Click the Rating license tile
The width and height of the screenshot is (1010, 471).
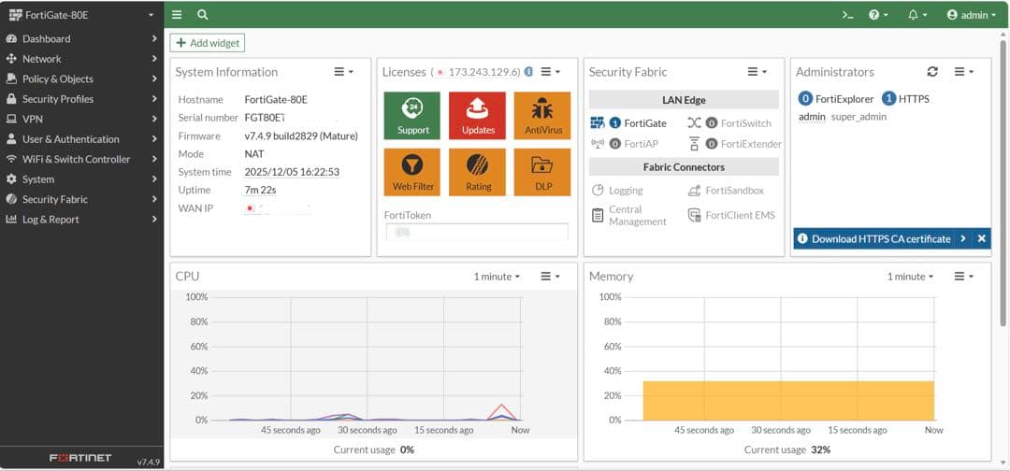point(477,173)
